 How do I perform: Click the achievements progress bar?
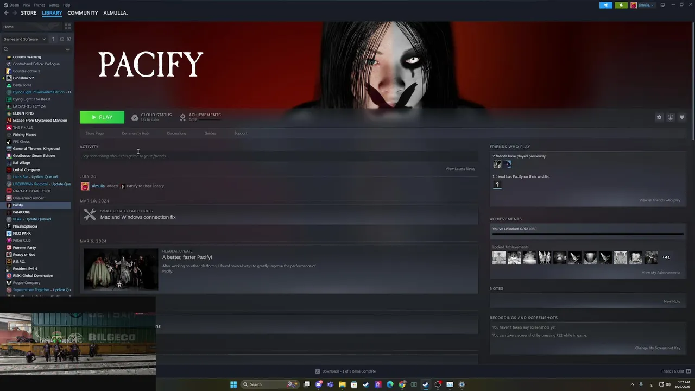click(587, 234)
